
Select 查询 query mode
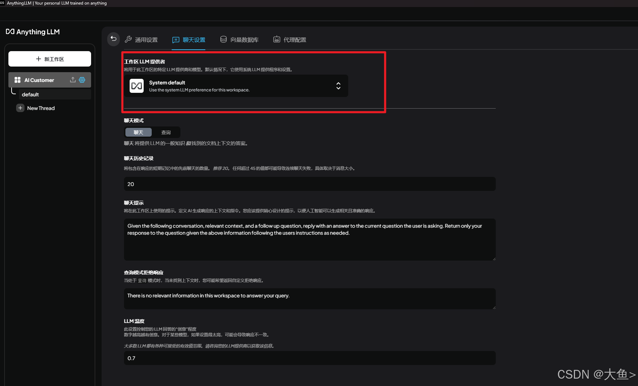(x=166, y=132)
